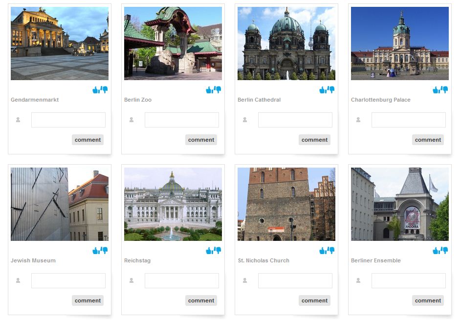Dislike the Berliner Ensemble card
The width and height of the screenshot is (461, 321).
point(444,251)
